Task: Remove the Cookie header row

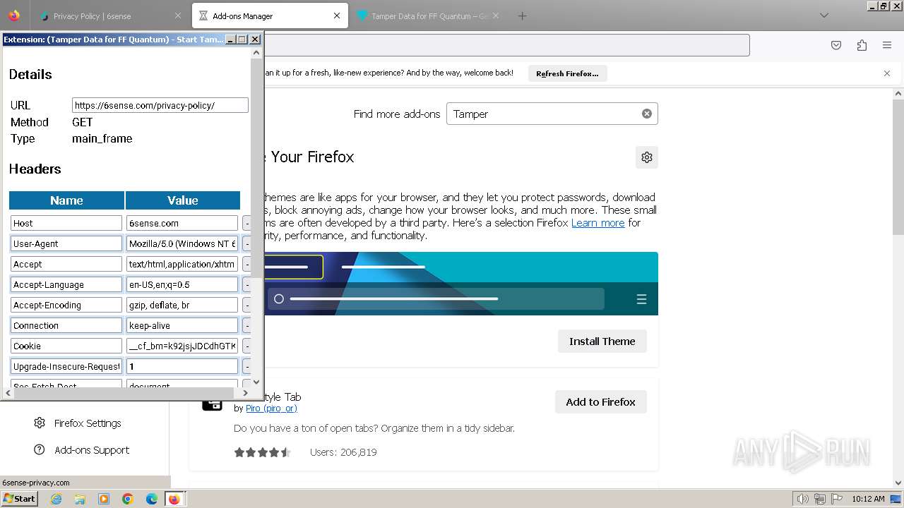Action: tap(246, 346)
